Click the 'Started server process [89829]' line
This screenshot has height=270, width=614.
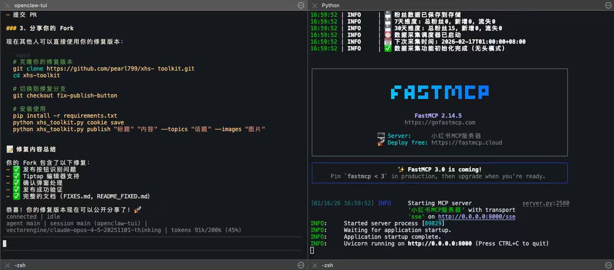[x=393, y=223]
